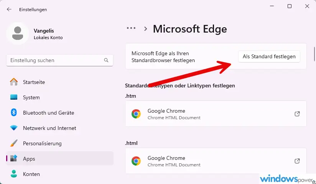This screenshot has height=184, width=316.
Task: Open Startseite home icon
Action: pos(14,82)
